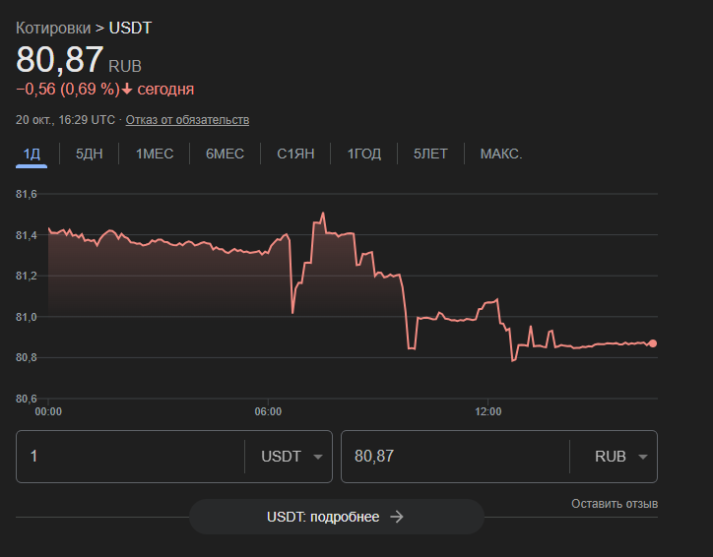Switch to the 5ДН time range tab
Screen dimensions: 713x557
[x=90, y=154]
